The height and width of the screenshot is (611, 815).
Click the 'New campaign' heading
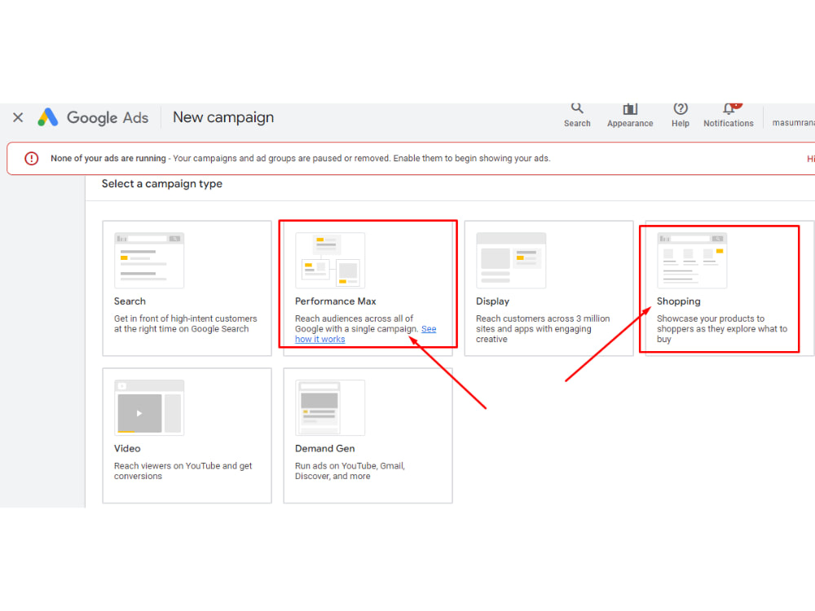(x=223, y=117)
